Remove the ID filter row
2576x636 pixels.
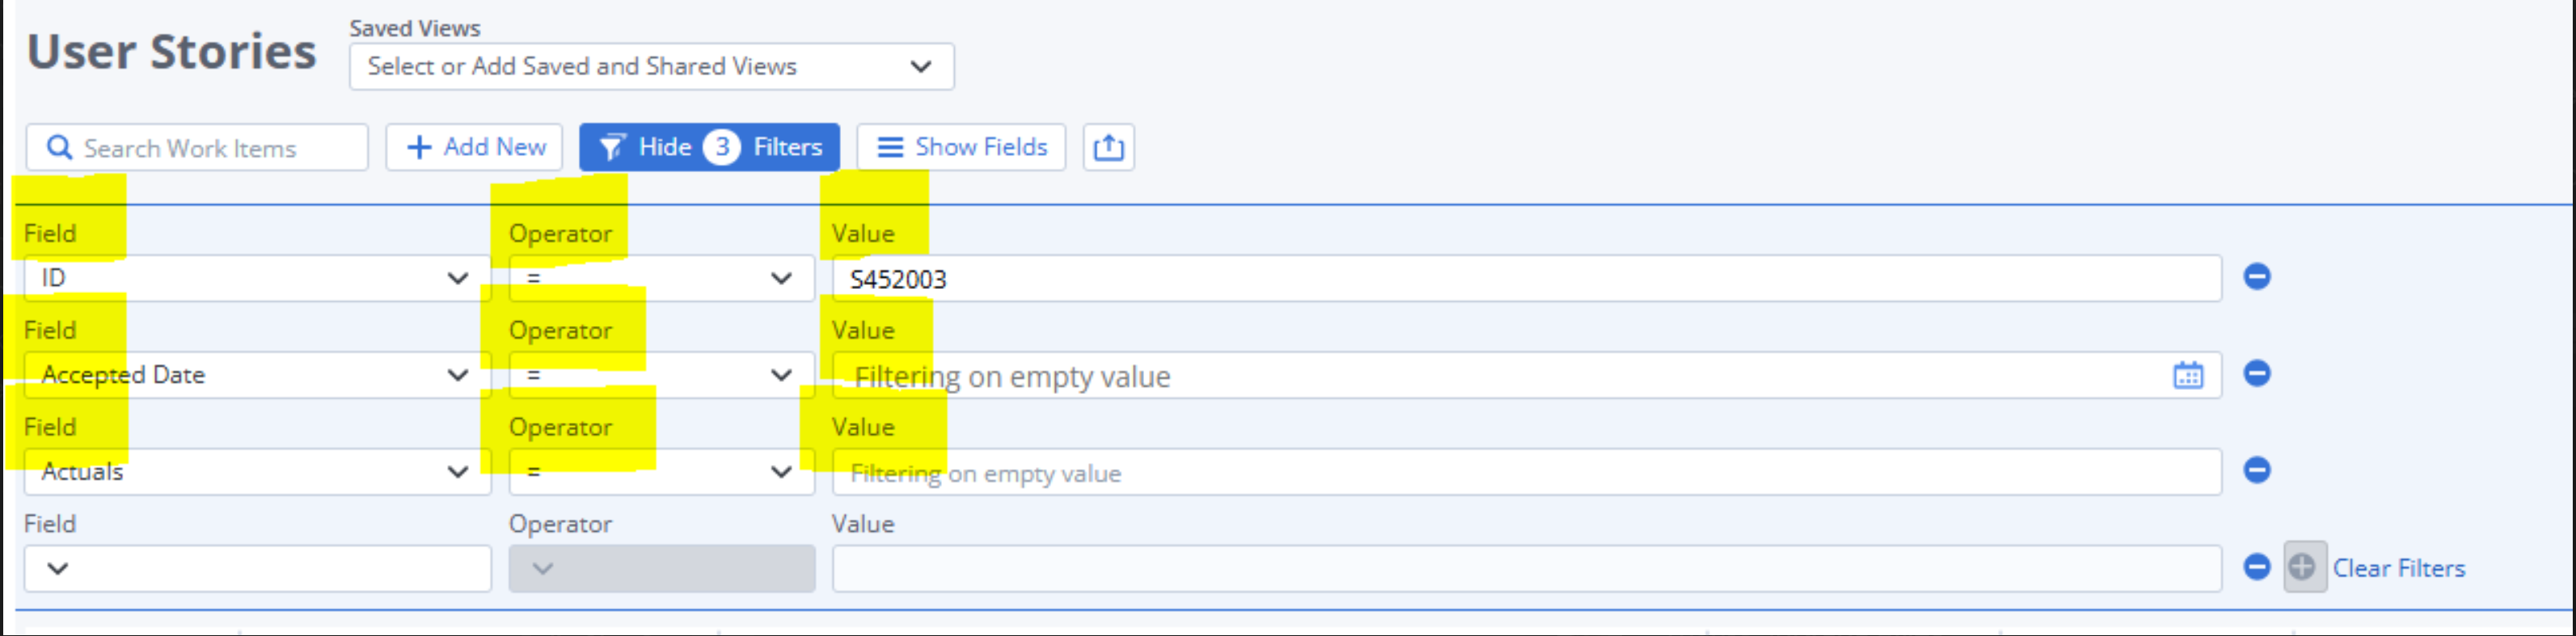pyautogui.click(x=2257, y=277)
